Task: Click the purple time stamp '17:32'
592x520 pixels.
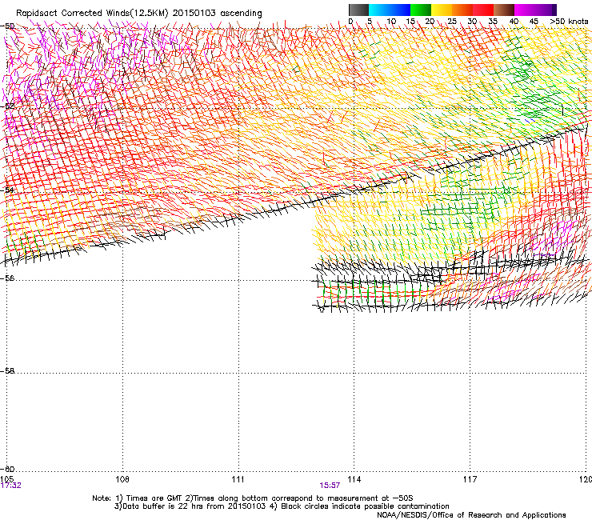Action: pyautogui.click(x=11, y=486)
